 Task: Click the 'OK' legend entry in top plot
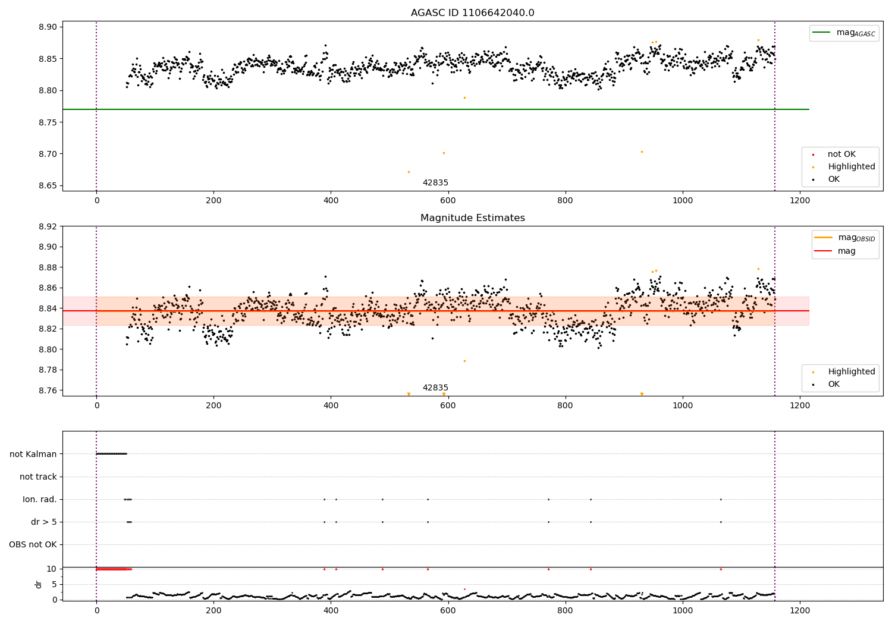tap(839, 179)
